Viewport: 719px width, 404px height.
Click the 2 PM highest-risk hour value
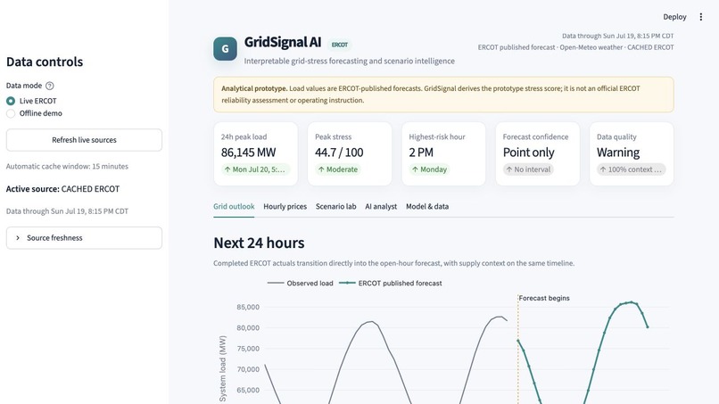coord(421,153)
